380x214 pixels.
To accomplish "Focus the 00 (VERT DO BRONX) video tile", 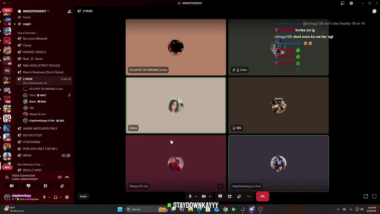I will coord(176,47).
